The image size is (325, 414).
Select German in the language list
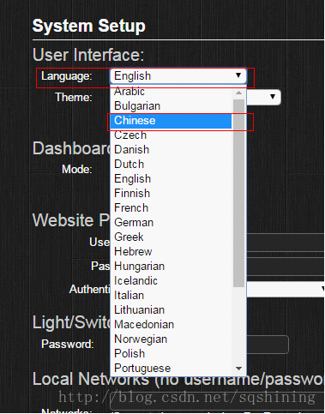pyautogui.click(x=171, y=223)
